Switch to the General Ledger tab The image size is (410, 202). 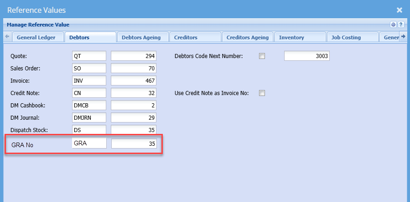[36, 37]
